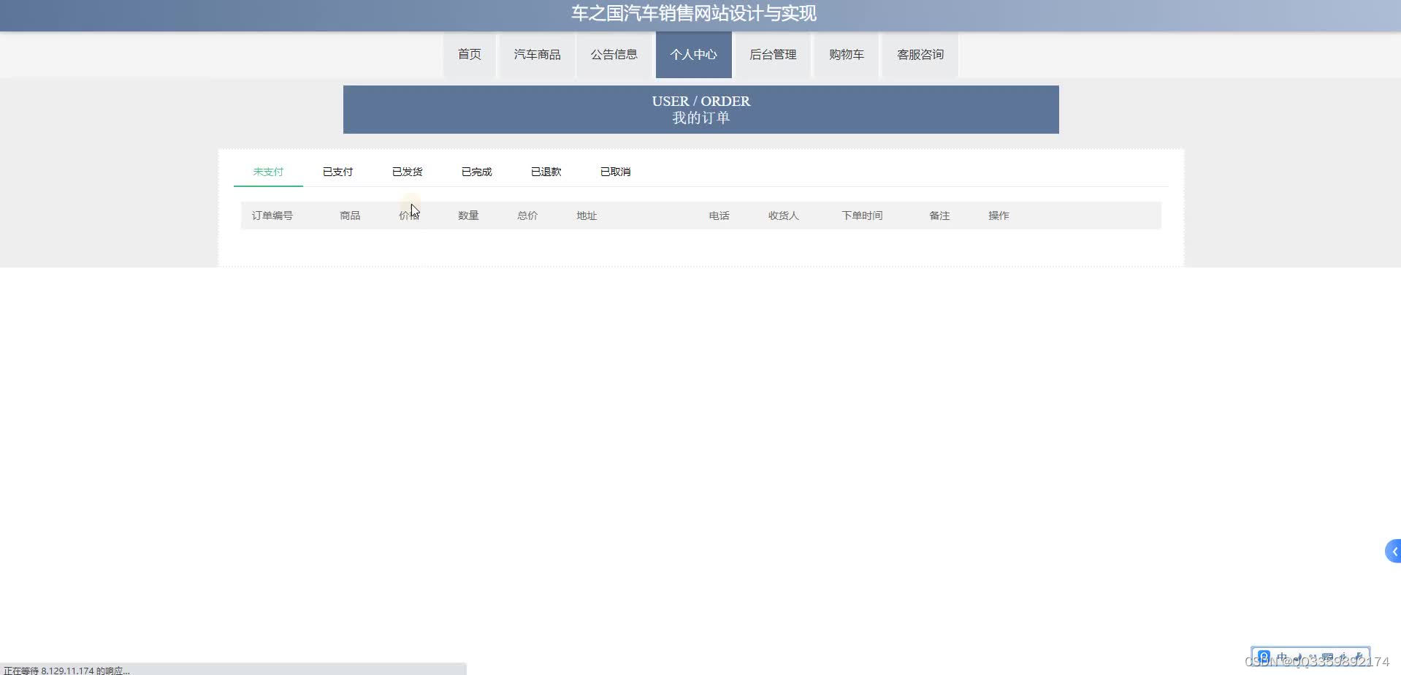The height and width of the screenshot is (675, 1401).
Task: Open 后台管理 from the navigation bar
Action: (773, 54)
